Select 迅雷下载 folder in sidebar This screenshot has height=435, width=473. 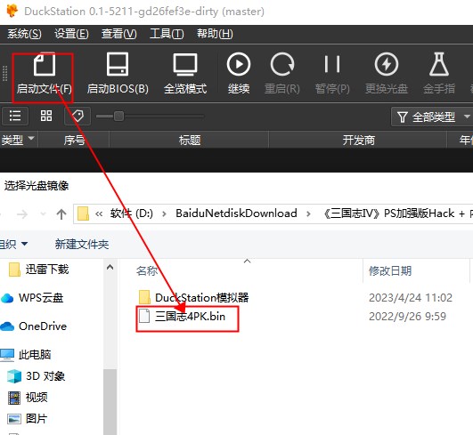pos(47,269)
